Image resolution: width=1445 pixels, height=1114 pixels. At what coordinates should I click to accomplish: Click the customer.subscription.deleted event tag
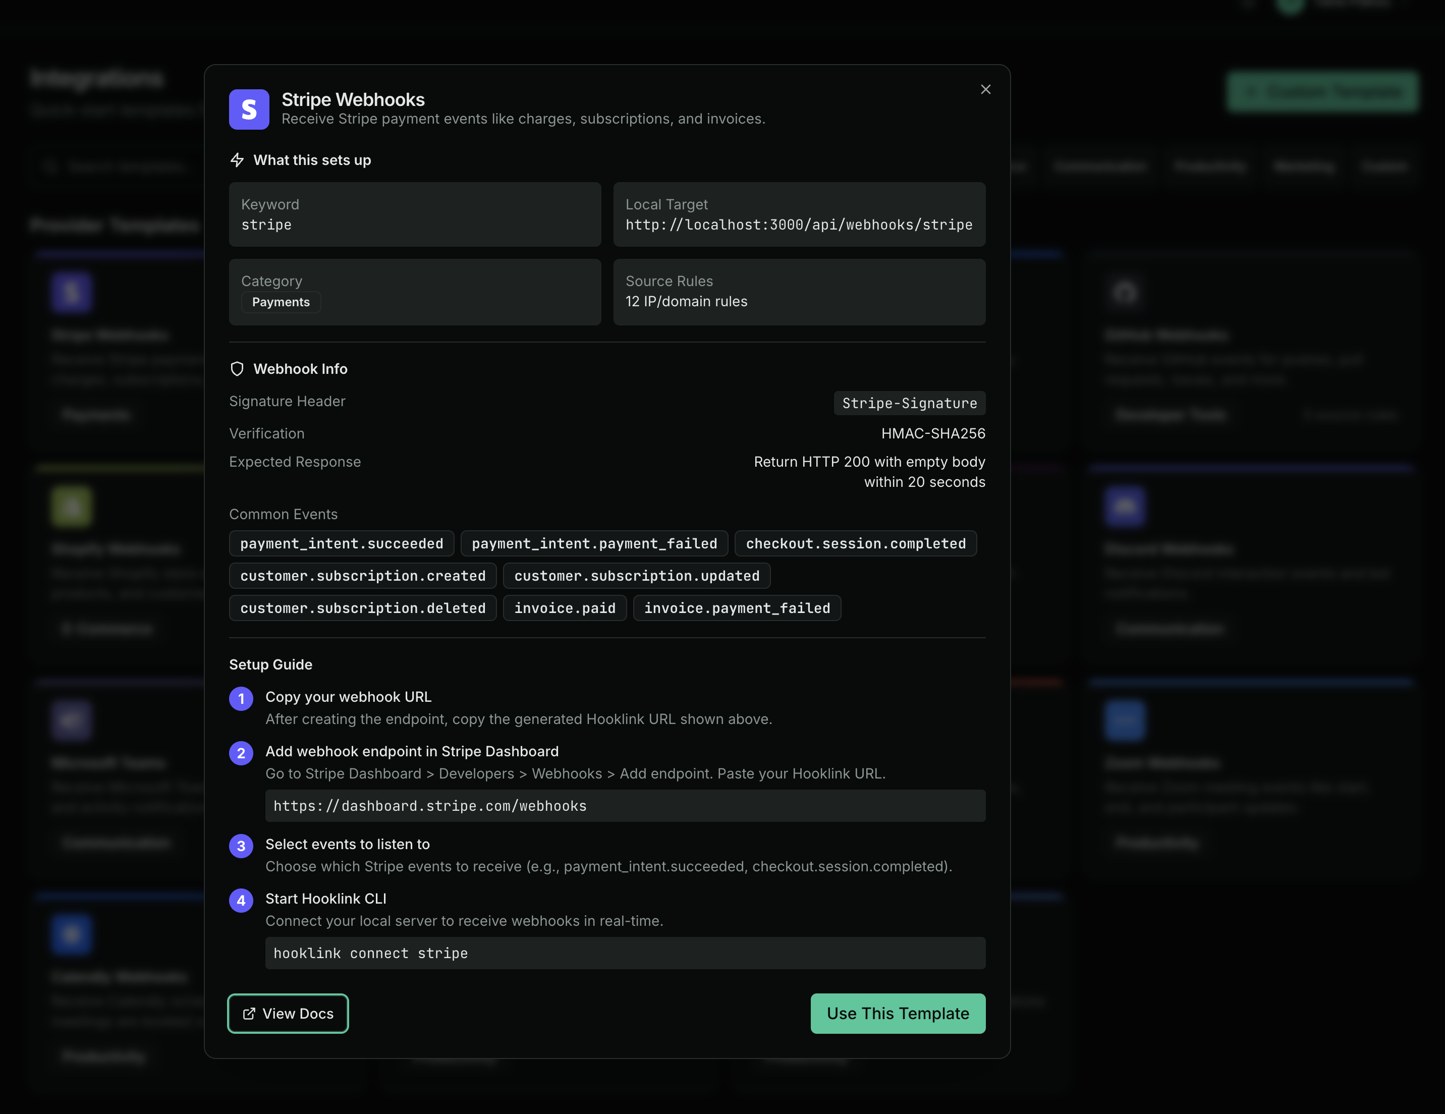363,608
